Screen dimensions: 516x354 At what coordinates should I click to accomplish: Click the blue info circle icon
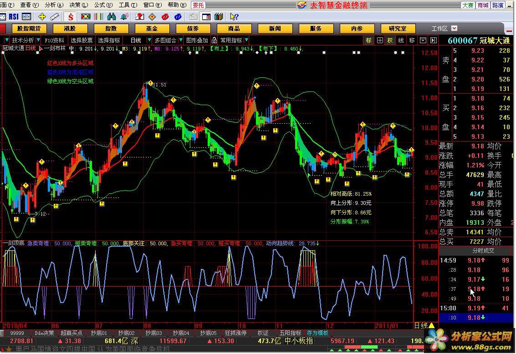coord(178,16)
